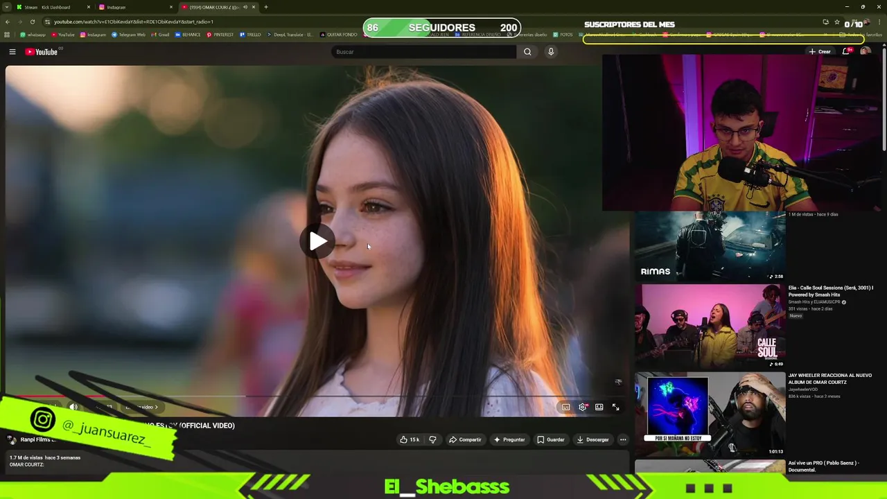The width and height of the screenshot is (887, 499).
Task: Open the YouTube account avatar menu
Action: click(x=865, y=51)
